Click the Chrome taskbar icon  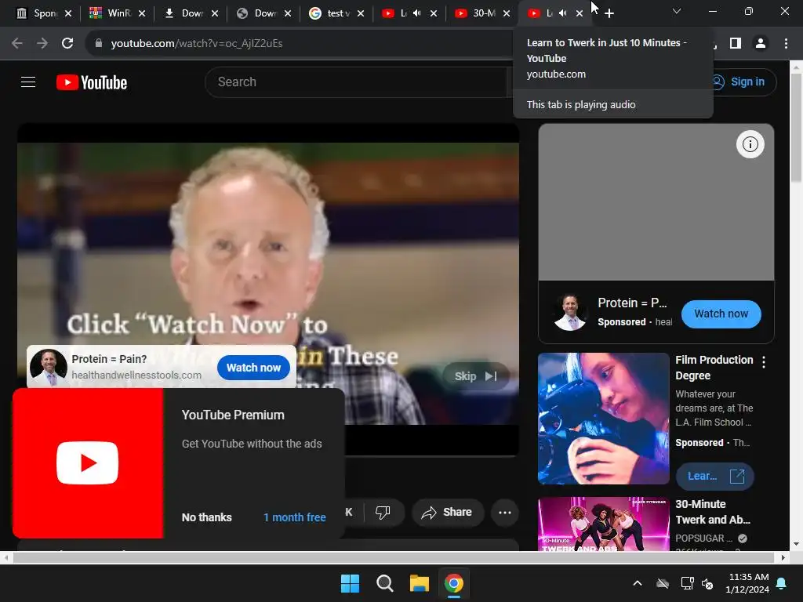(x=454, y=583)
